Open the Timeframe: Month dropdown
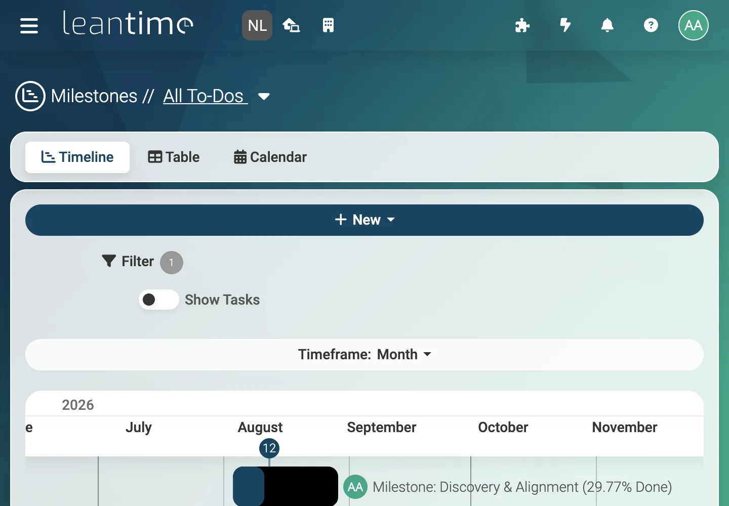 point(364,355)
